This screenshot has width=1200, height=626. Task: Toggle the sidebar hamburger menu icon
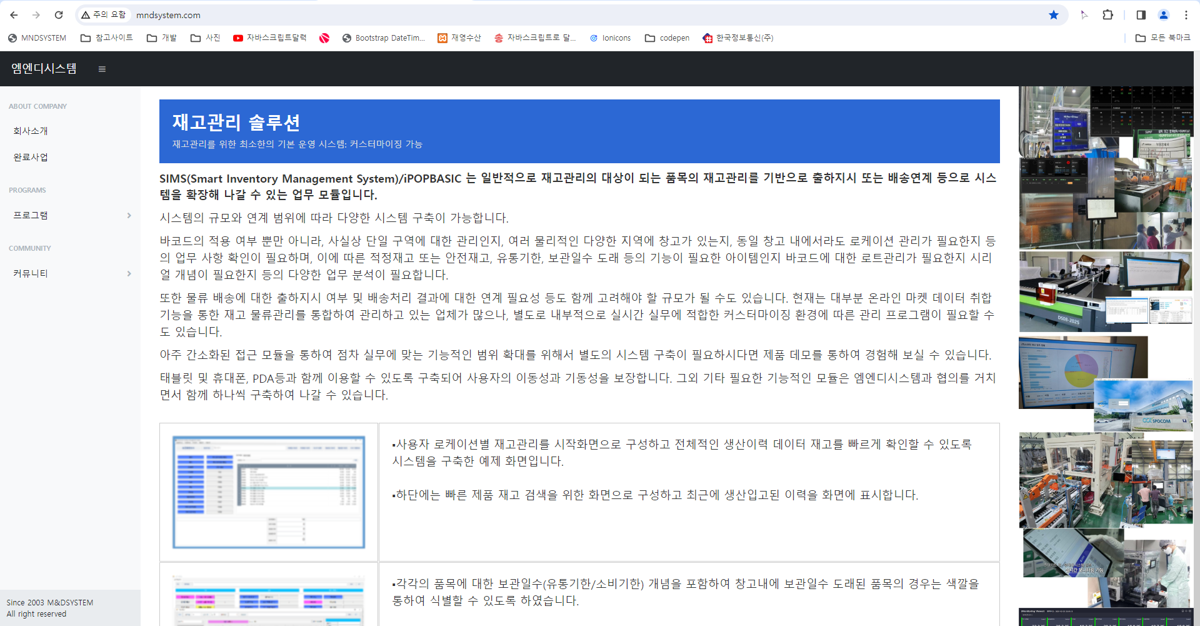pos(102,69)
